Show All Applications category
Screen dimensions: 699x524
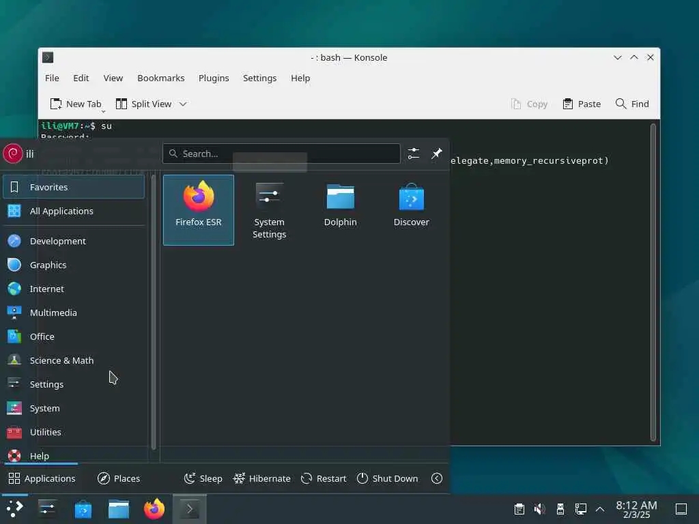tap(74, 212)
